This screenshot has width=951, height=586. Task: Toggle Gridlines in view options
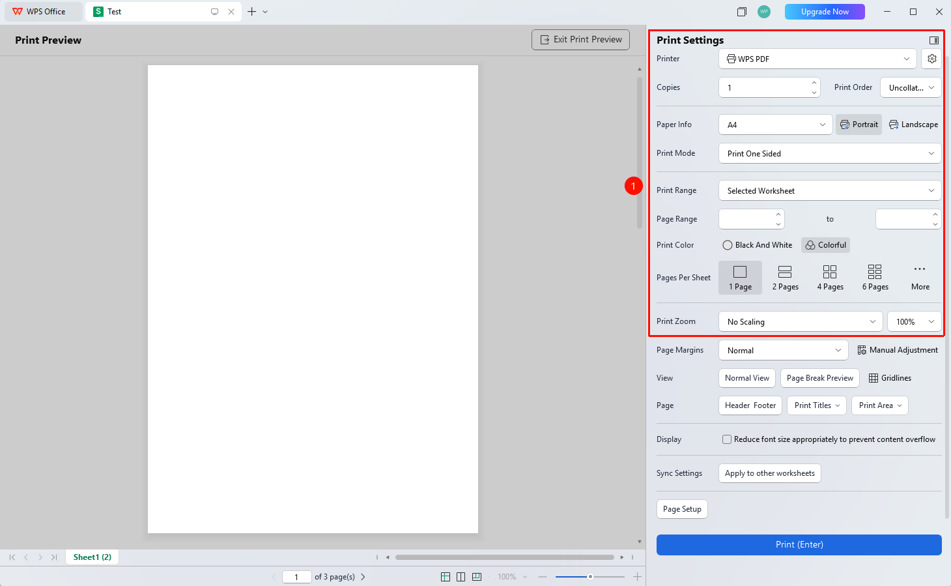click(890, 378)
